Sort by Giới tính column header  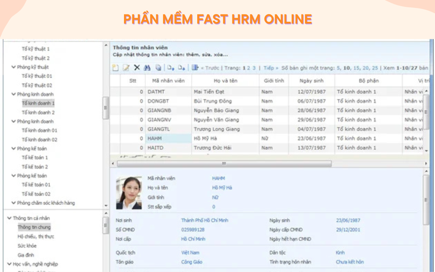[x=274, y=81]
